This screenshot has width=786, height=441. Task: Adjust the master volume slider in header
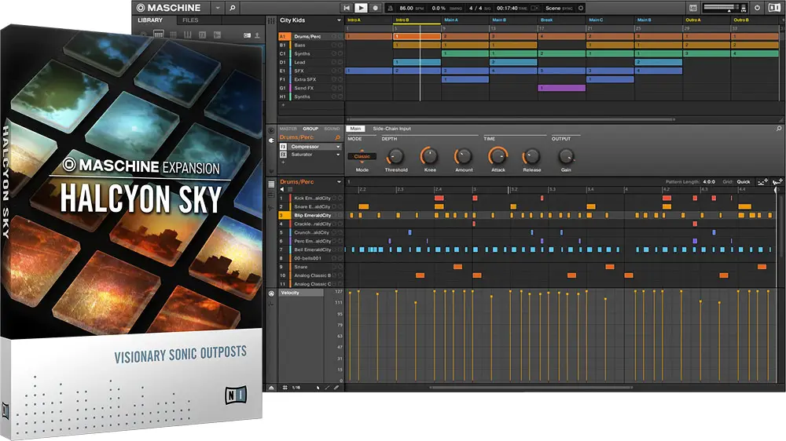point(721,7)
